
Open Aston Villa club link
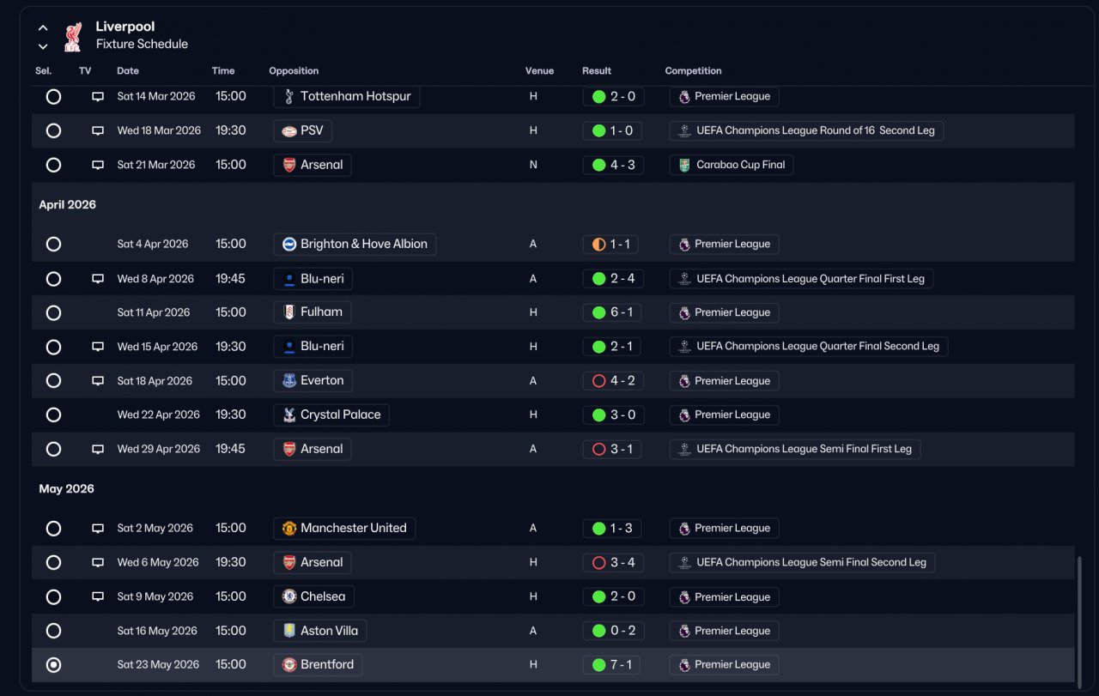coord(320,631)
